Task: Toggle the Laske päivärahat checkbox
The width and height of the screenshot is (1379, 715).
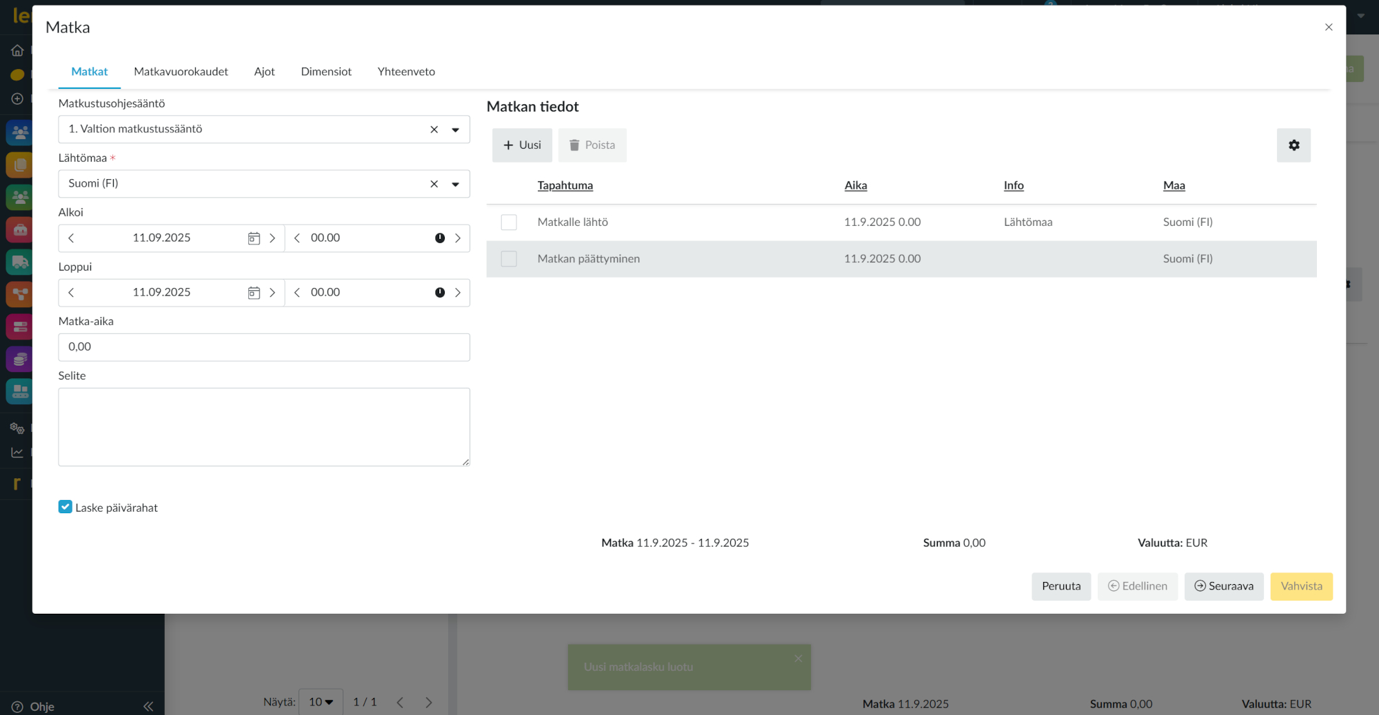Action: click(66, 507)
